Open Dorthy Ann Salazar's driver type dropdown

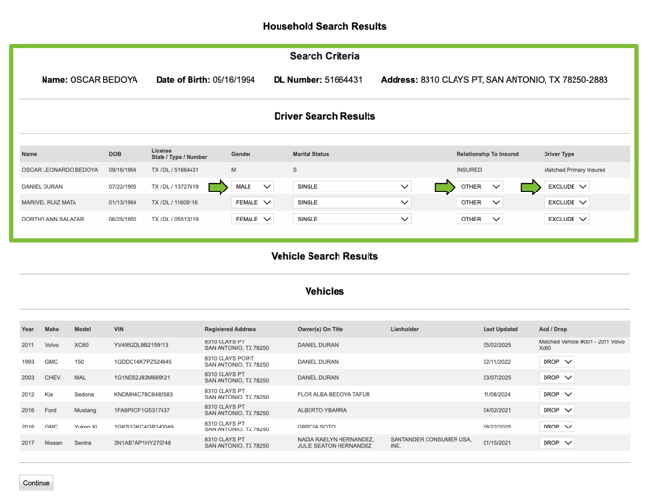(568, 220)
